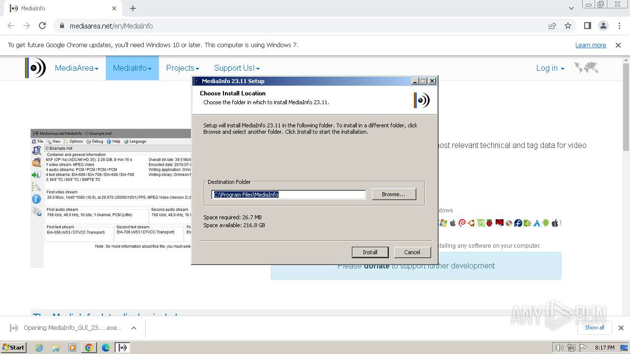The image size is (630, 354).
Task: Open the Chrome profile icon
Action: coord(603,26)
